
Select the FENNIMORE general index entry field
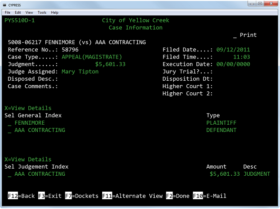(x=9, y=123)
